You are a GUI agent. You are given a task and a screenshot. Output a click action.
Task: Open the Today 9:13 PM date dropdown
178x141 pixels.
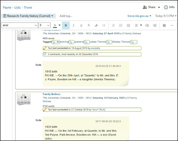pos(166,16)
